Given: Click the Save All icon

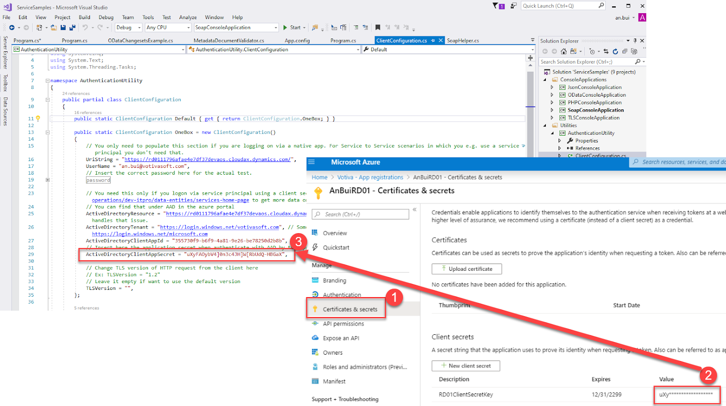Looking at the screenshot, I should pos(72,28).
